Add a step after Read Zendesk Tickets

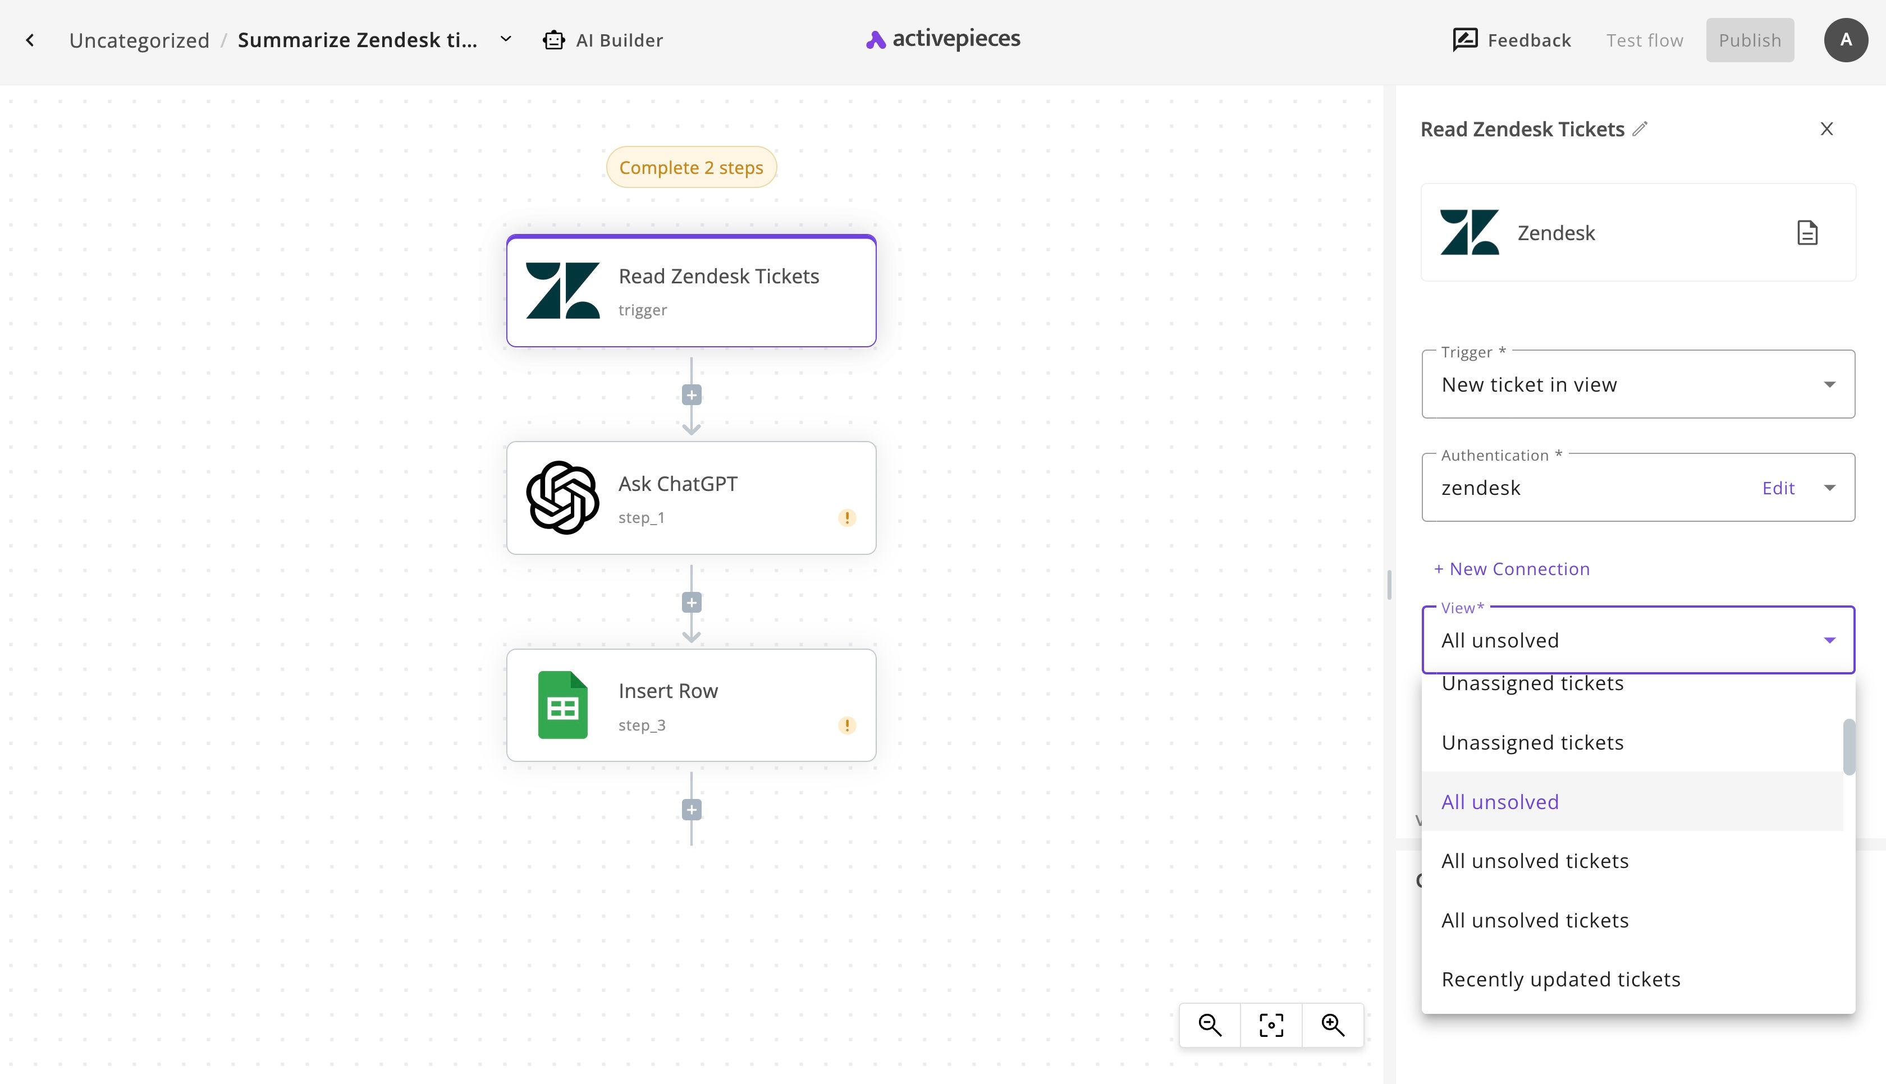pyautogui.click(x=692, y=394)
